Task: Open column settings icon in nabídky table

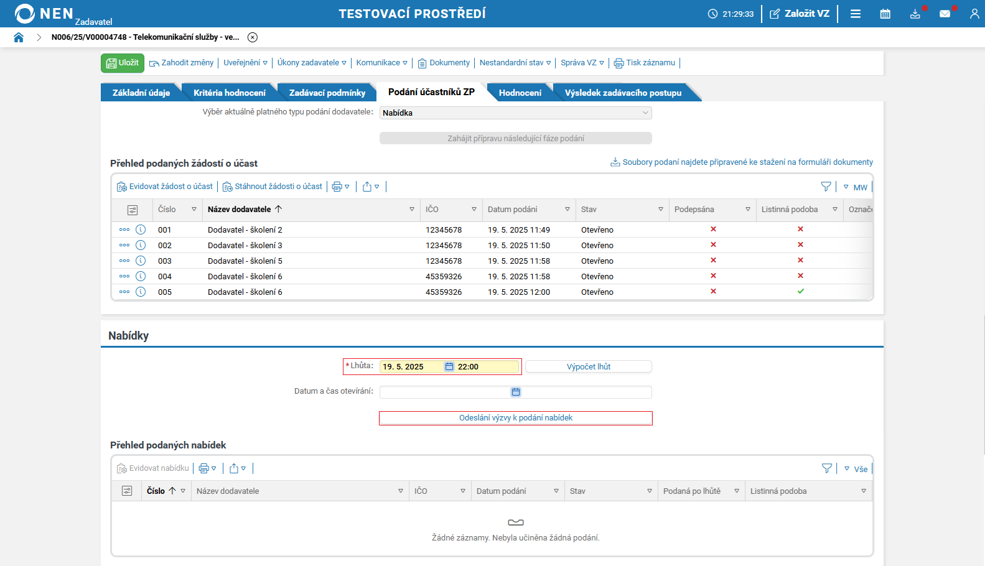Action: pos(127,491)
